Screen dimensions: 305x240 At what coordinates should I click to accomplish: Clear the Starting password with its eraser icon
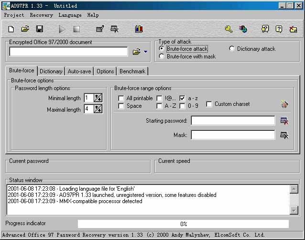(284, 121)
